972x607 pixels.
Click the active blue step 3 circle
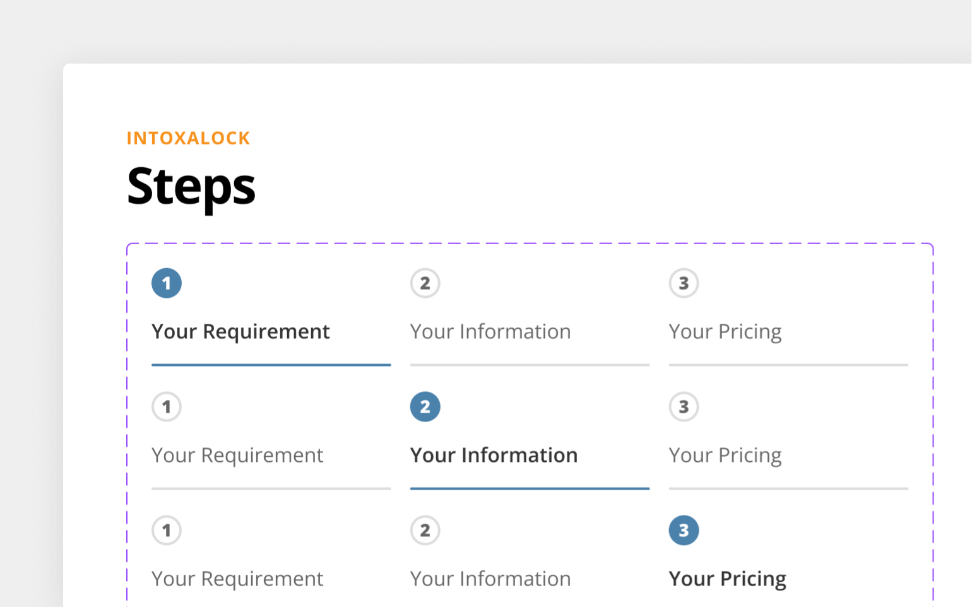point(684,531)
